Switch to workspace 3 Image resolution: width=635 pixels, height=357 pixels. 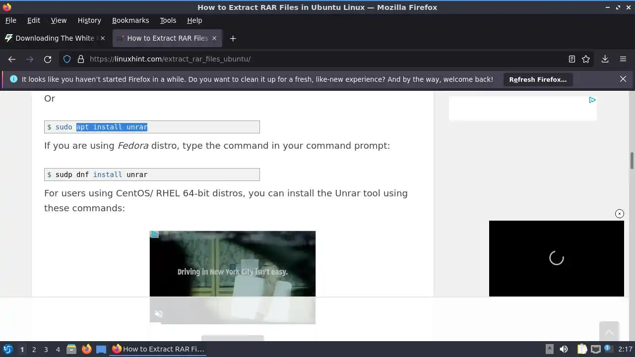click(x=46, y=349)
